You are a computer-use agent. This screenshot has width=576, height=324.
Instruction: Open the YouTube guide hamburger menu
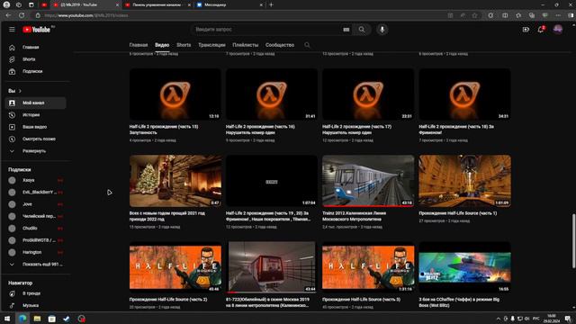12,30
